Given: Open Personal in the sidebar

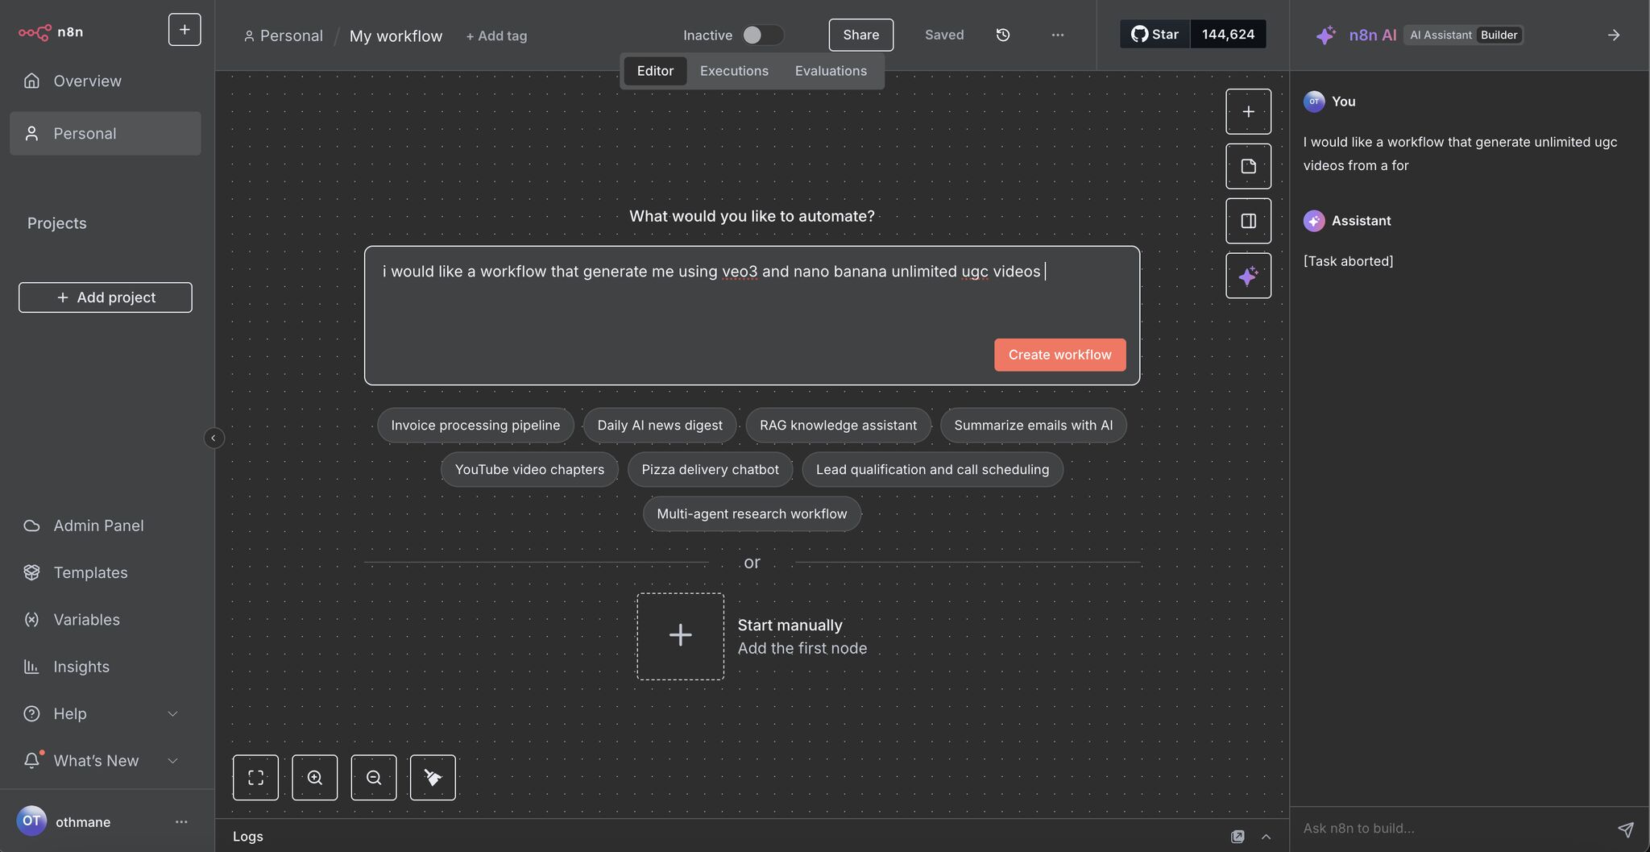Looking at the screenshot, I should [105, 134].
